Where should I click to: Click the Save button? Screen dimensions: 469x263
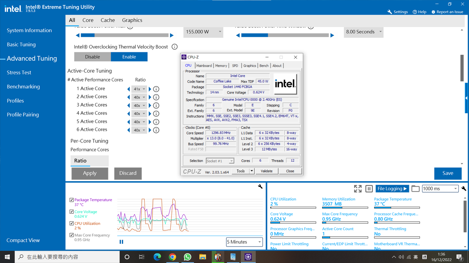click(x=448, y=173)
